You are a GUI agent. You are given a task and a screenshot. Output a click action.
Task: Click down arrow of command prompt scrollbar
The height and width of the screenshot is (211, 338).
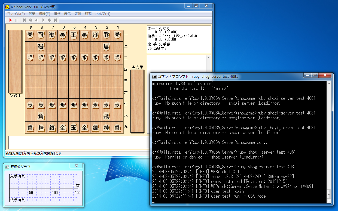329,201
